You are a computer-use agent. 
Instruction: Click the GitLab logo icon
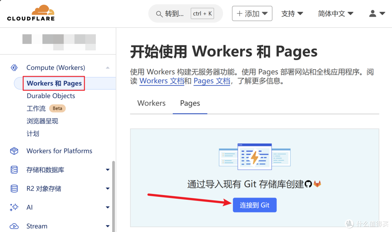(317, 184)
